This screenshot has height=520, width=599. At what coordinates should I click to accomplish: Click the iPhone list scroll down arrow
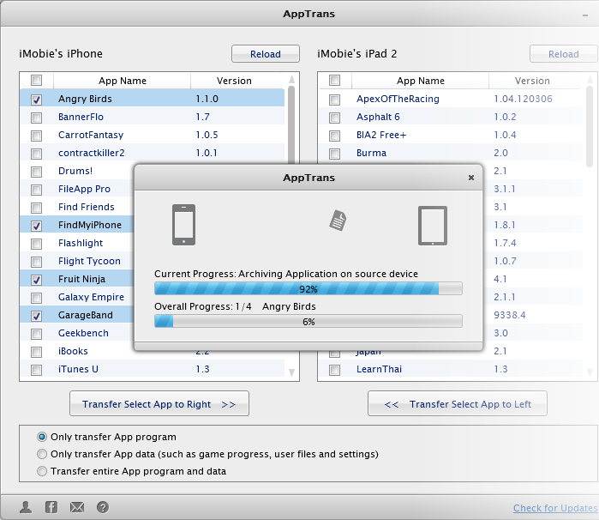pos(291,372)
